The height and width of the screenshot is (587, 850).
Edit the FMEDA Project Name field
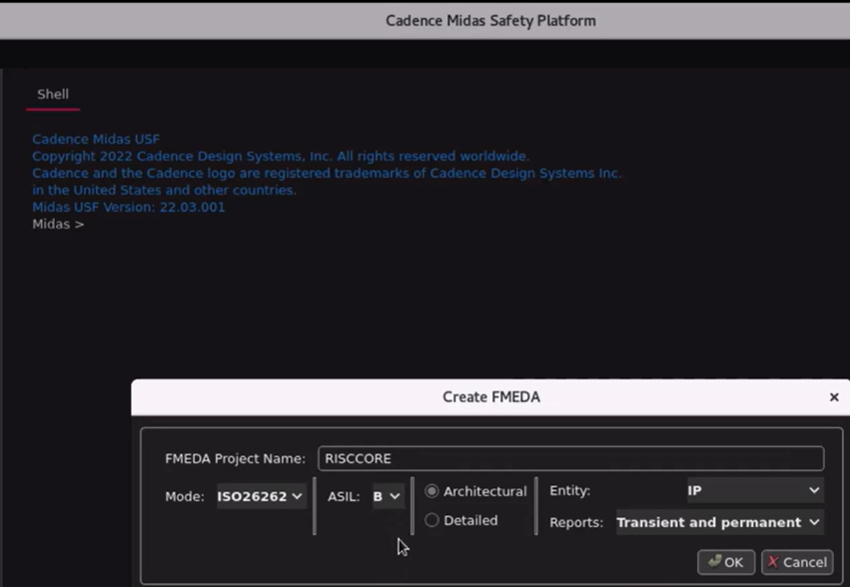pyautogui.click(x=570, y=458)
